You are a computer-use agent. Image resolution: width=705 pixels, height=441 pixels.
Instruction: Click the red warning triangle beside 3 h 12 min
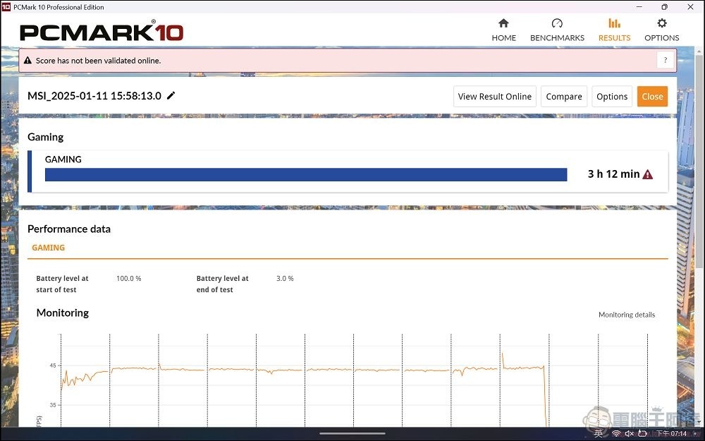pyautogui.click(x=647, y=174)
